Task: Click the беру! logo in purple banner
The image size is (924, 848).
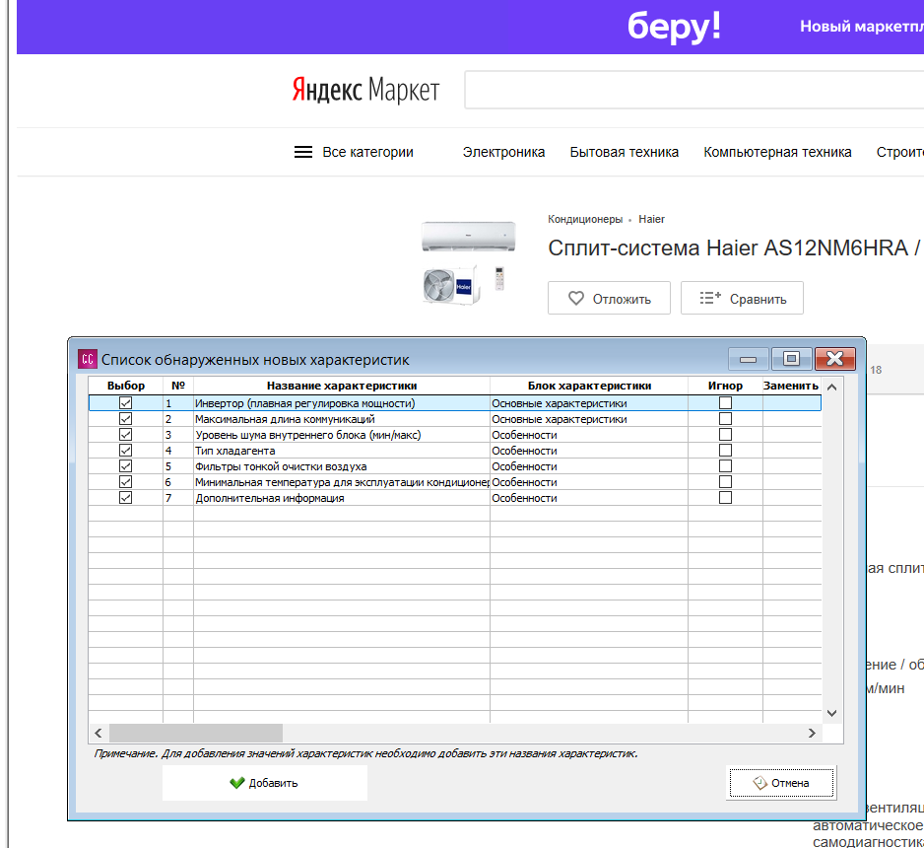Action: (674, 28)
